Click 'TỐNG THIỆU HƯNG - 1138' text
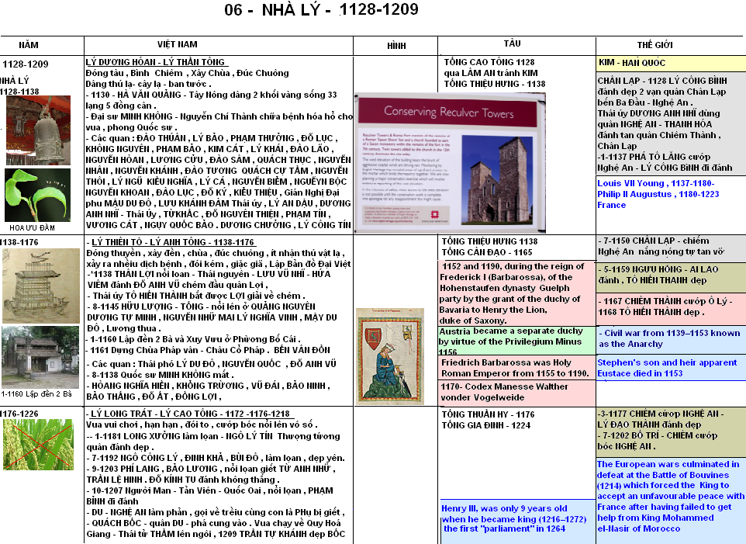The height and width of the screenshot is (544, 746). (494, 84)
